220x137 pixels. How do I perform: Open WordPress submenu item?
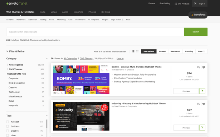21,20
